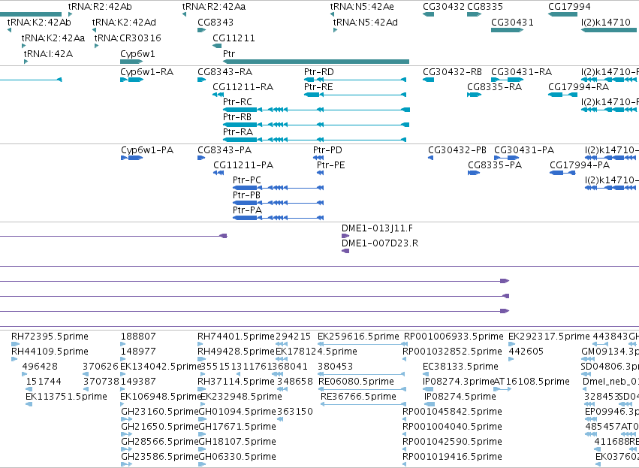Click the Cyp6w1 gene glyph
639x468 pixels.
(x=131, y=62)
